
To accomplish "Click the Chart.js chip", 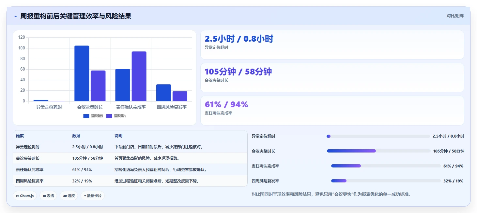I will pos(25,196).
